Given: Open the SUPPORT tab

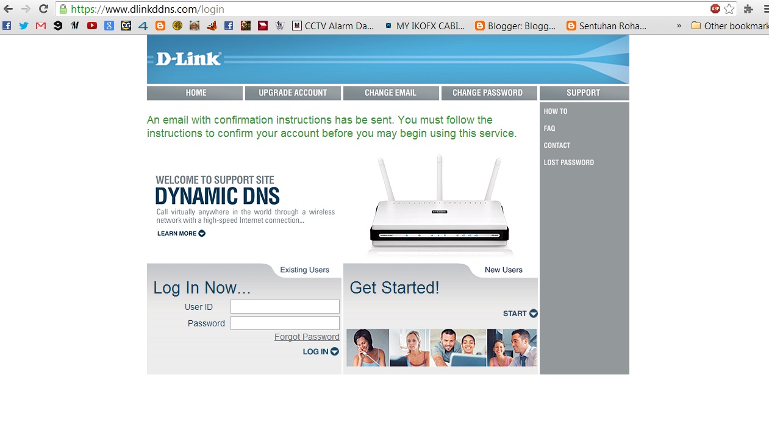Looking at the screenshot, I should (x=584, y=93).
